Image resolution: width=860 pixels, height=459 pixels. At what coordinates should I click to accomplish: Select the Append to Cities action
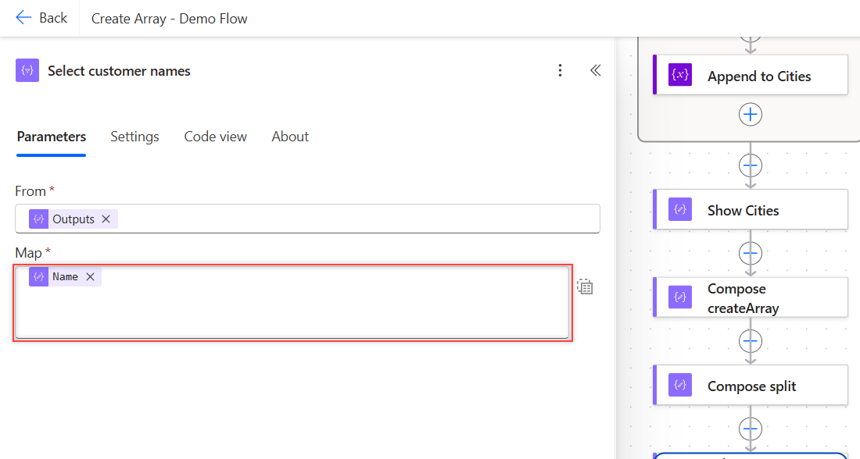[751, 75]
